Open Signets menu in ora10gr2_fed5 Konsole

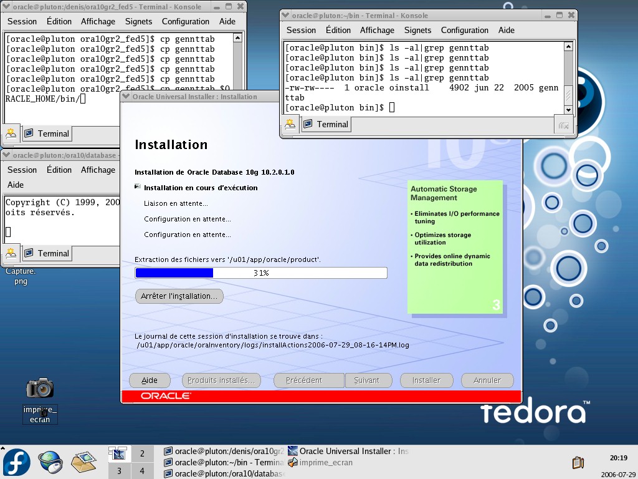click(138, 21)
